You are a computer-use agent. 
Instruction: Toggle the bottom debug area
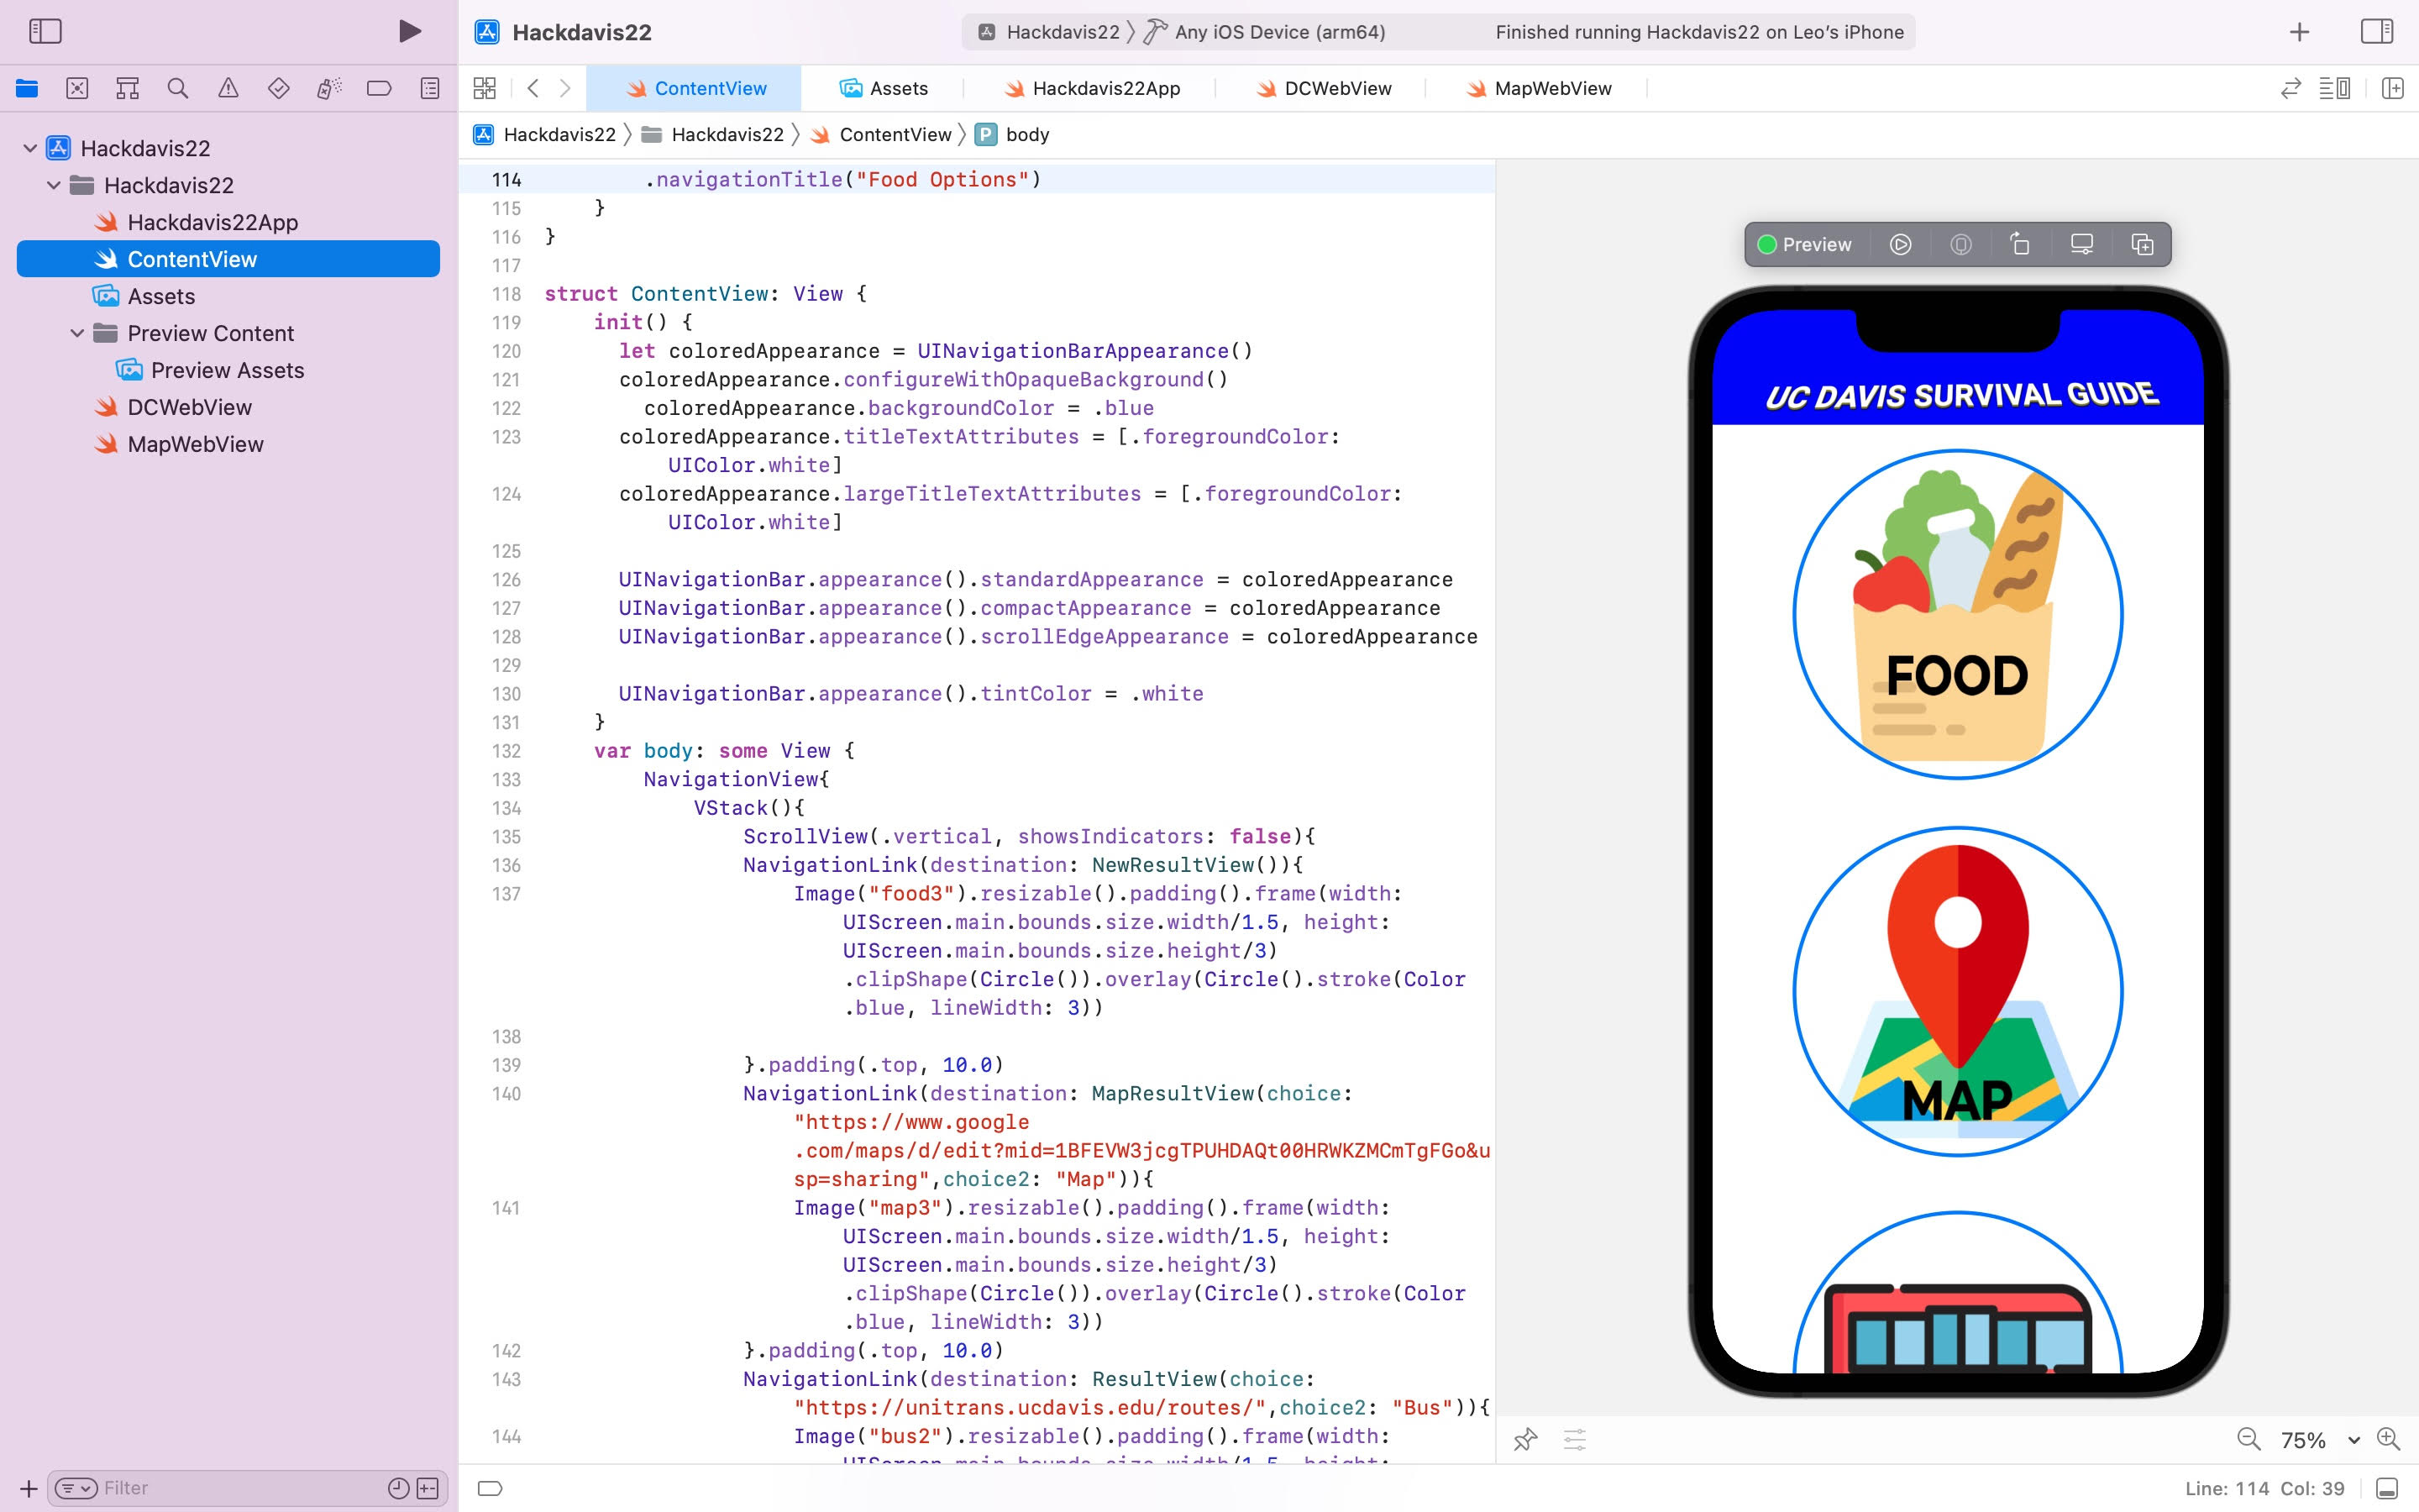pos(2387,1488)
